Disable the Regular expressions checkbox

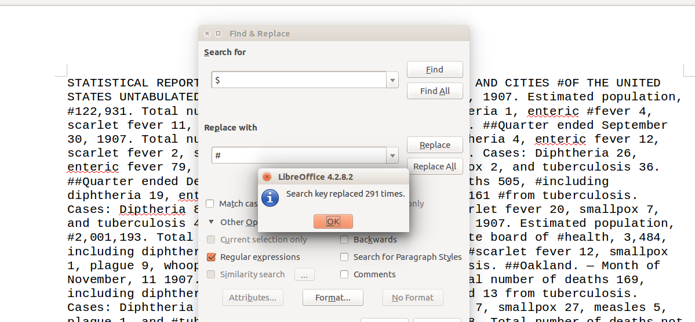tap(211, 257)
